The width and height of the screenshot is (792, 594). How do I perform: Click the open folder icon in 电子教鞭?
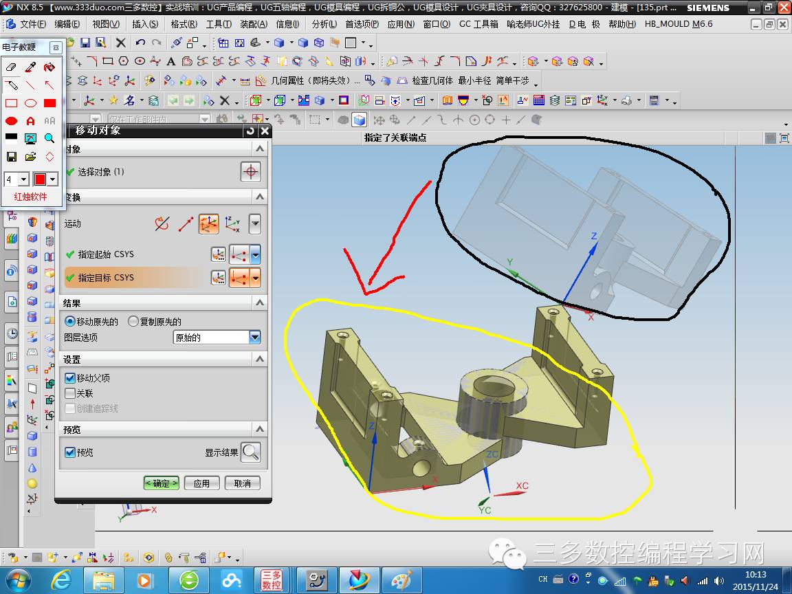tap(30, 157)
